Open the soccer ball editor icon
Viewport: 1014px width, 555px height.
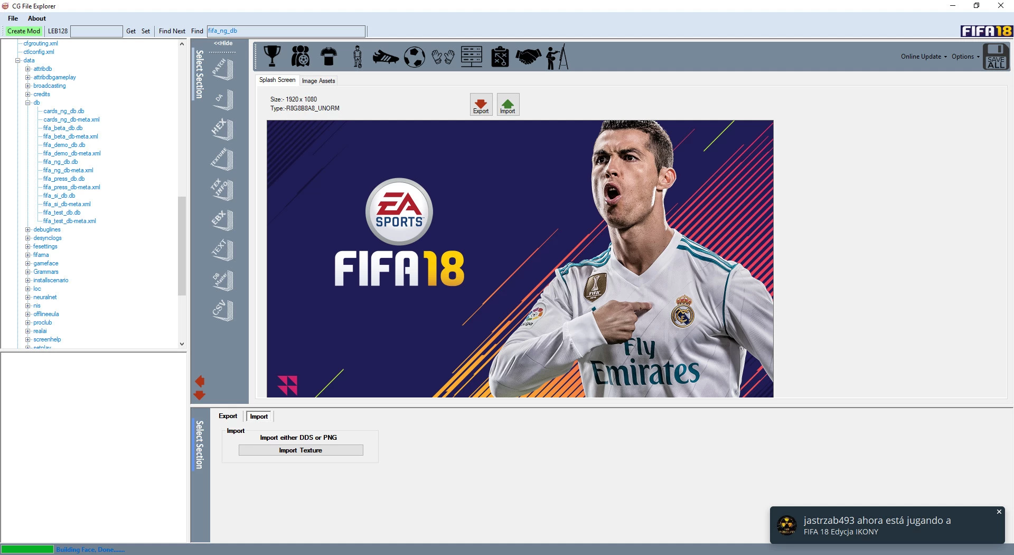click(415, 57)
